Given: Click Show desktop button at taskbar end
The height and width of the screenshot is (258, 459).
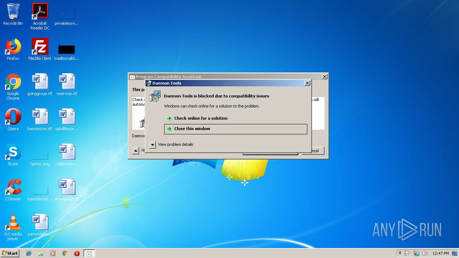Looking at the screenshot, I should pos(455,253).
